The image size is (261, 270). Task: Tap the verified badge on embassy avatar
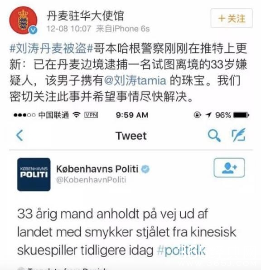coord(33,30)
